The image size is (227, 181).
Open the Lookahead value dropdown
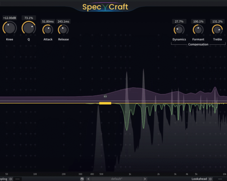pyautogui.click(x=220, y=179)
